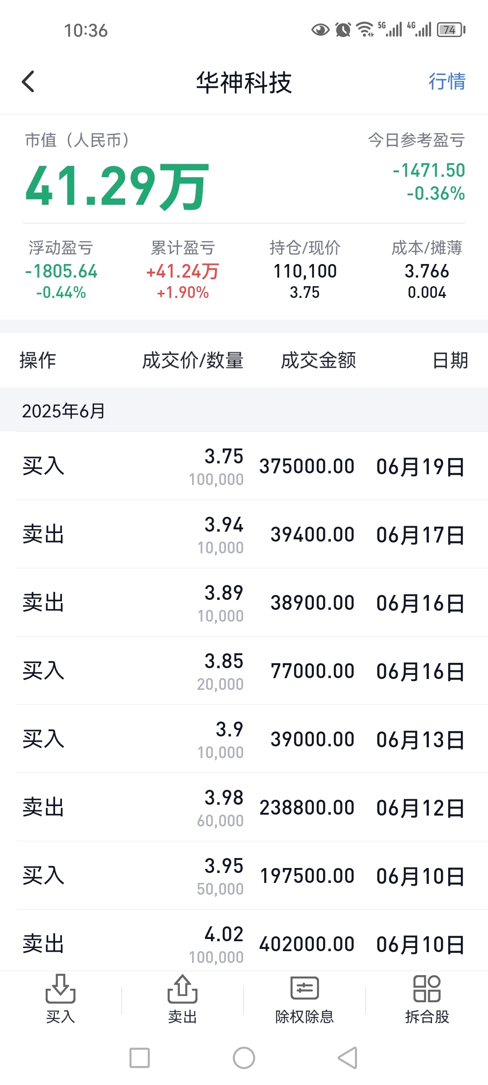The width and height of the screenshot is (488, 1085).
Task: Tap the Android recent apps square
Action: [x=140, y=1058]
